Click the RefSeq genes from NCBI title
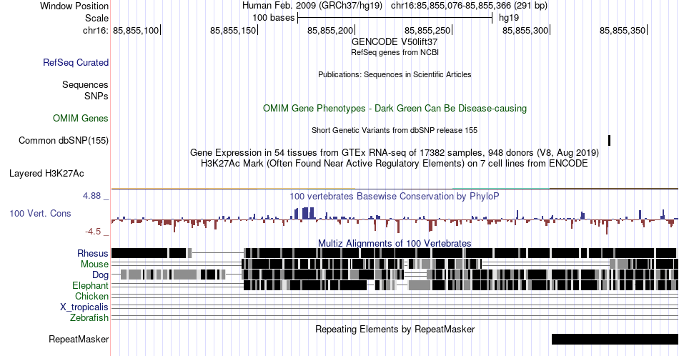 coord(395,52)
